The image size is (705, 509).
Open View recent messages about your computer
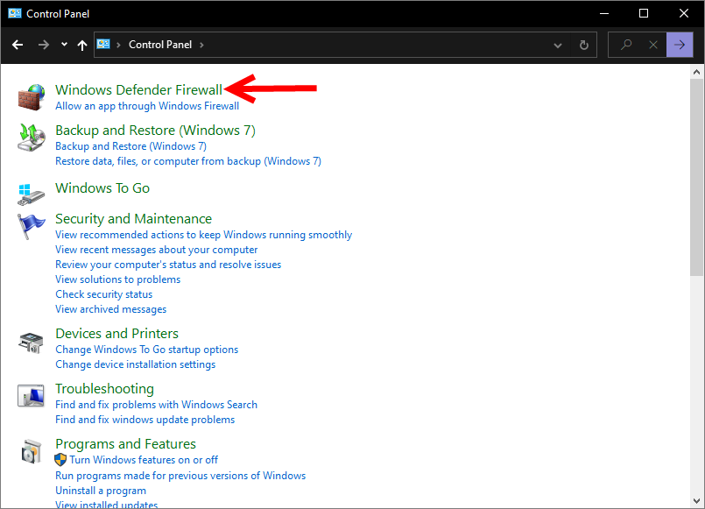[157, 250]
